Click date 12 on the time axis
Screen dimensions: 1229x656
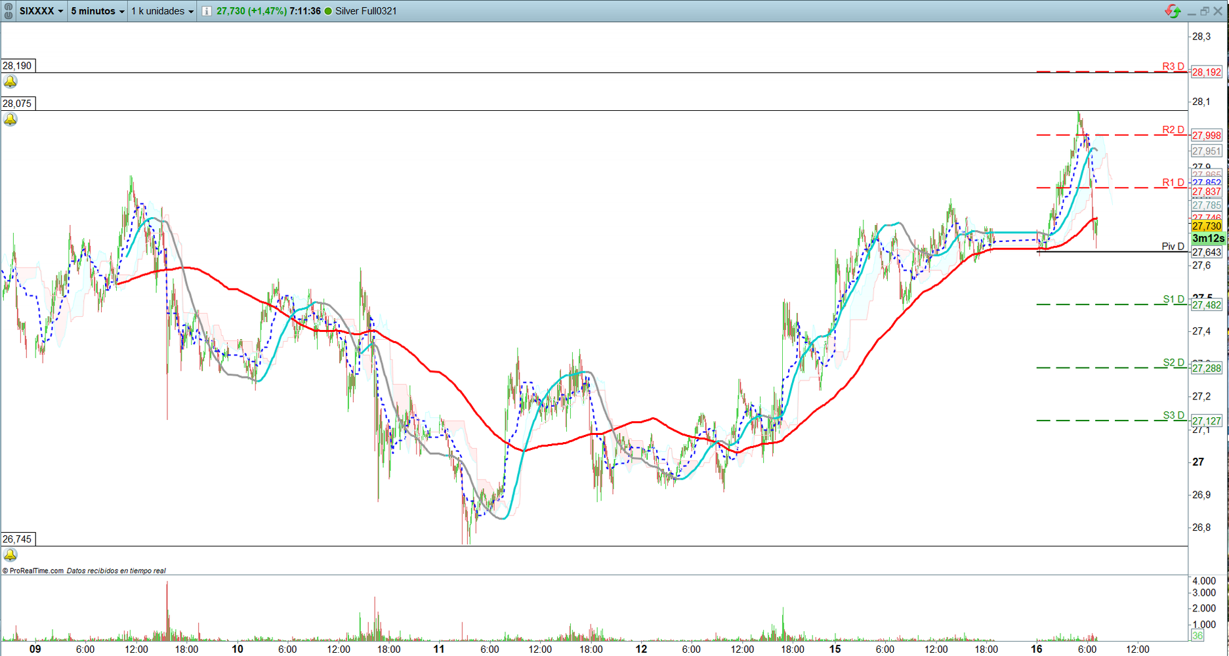641,649
